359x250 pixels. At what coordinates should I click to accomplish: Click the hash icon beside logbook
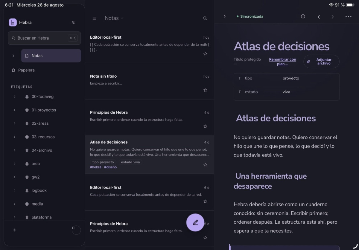tap(27, 190)
